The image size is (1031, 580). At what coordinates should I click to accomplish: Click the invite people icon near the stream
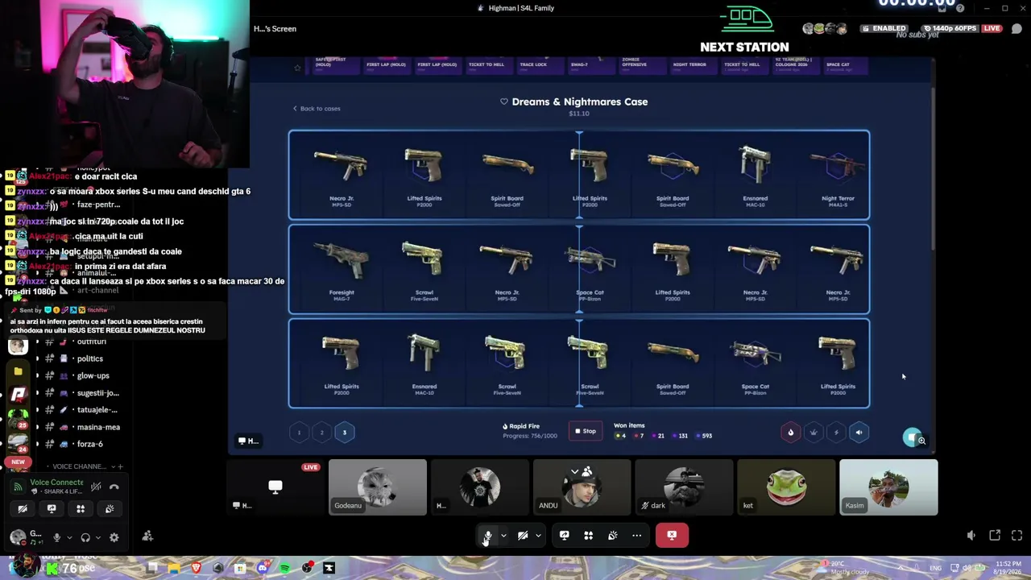(x=147, y=536)
